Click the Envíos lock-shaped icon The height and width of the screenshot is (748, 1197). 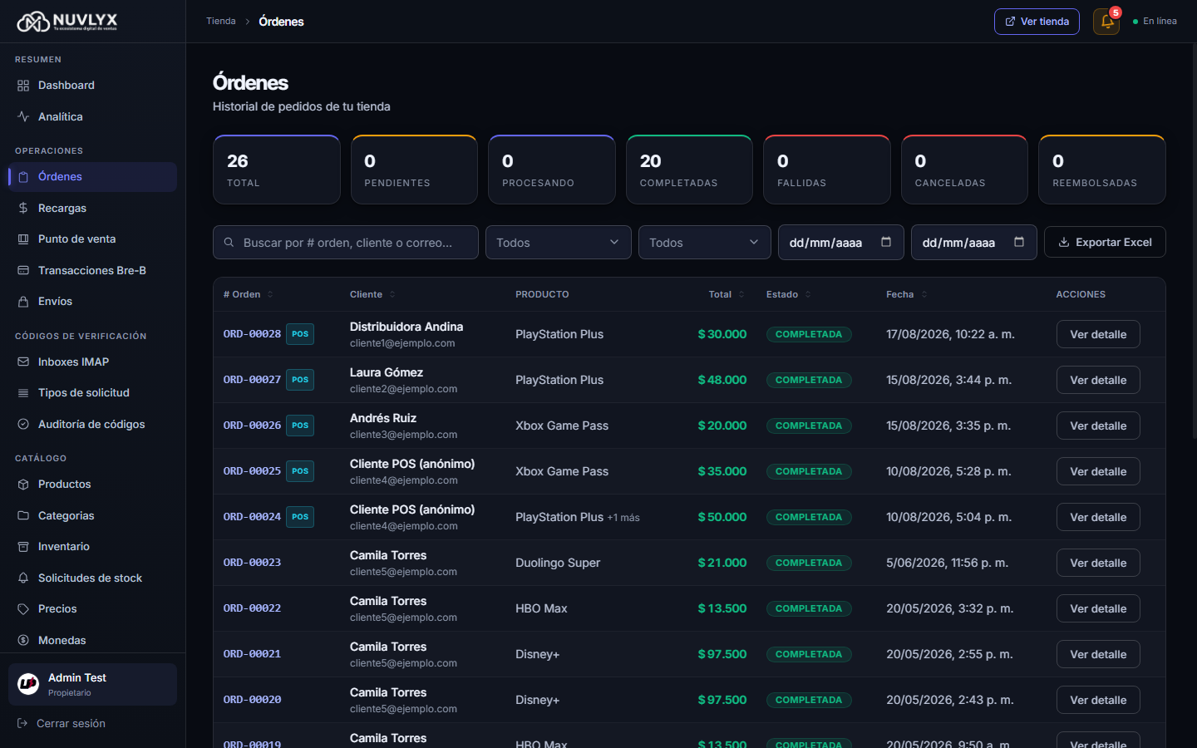(23, 302)
